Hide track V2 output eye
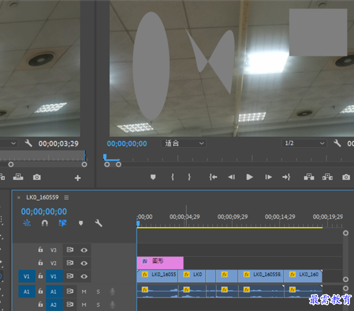354x311 pixels. tap(84, 263)
